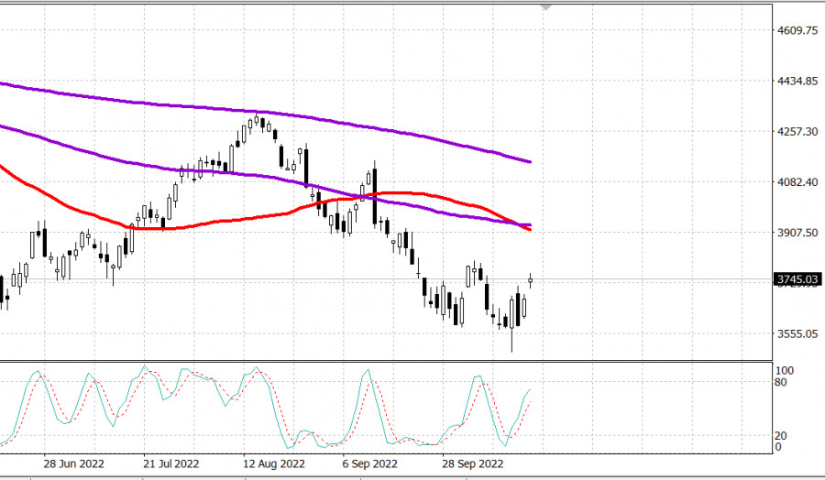Click the 3555.05 price axis label
The height and width of the screenshot is (480, 825).
(x=797, y=333)
